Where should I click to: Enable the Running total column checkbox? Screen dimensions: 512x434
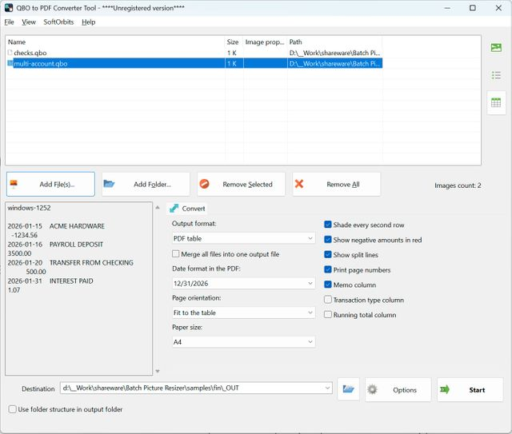click(328, 315)
